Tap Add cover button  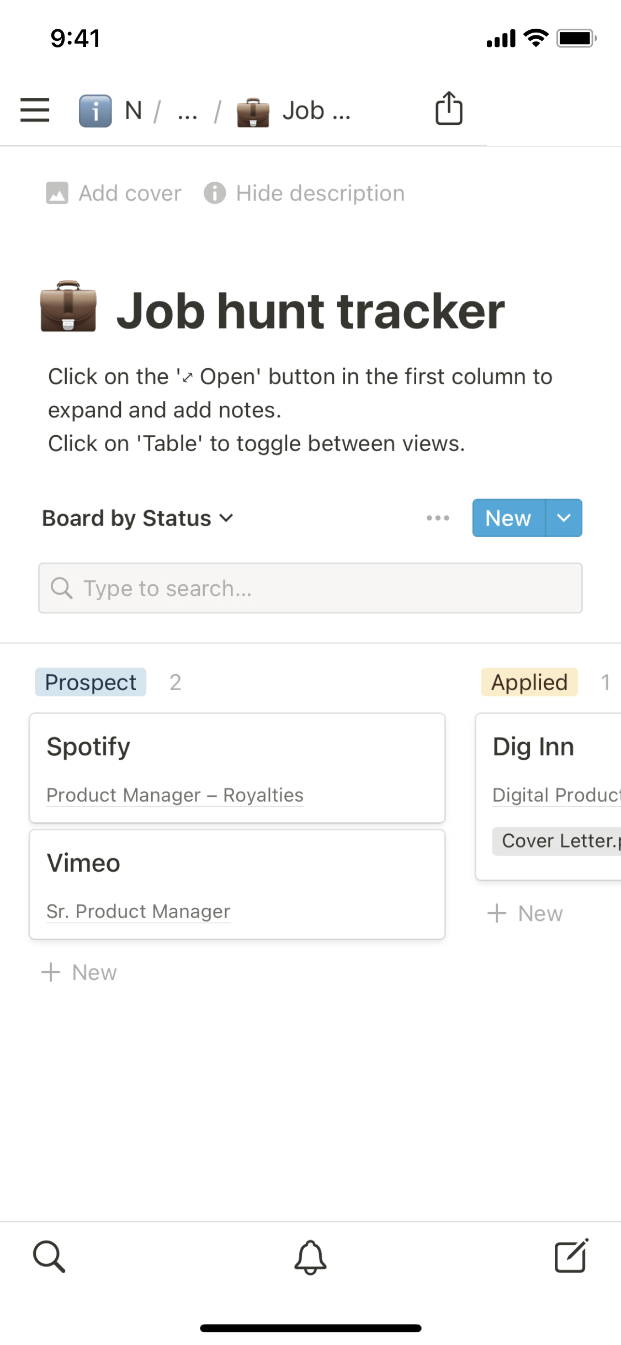[114, 193]
